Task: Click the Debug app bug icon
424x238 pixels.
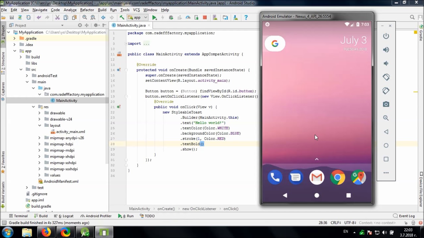Action: (x=171, y=18)
